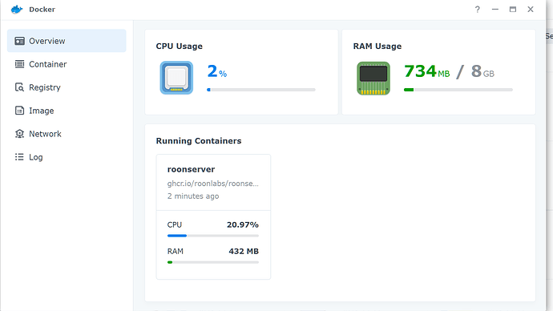
Task: Click the 432 MB RAM value
Action: tap(244, 252)
